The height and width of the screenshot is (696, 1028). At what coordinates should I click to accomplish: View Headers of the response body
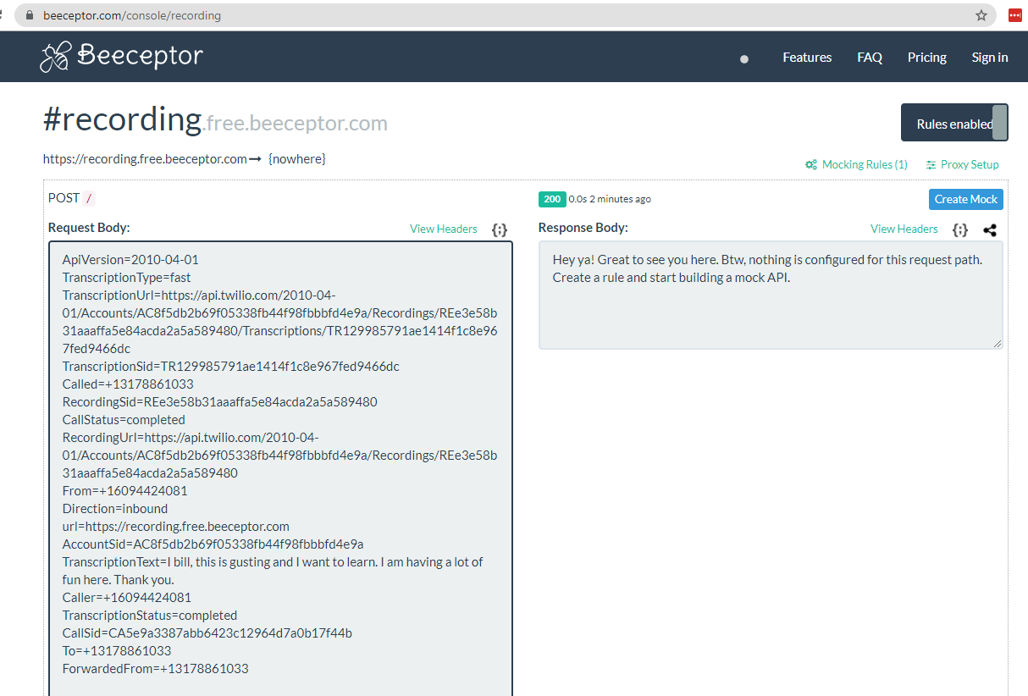point(904,229)
